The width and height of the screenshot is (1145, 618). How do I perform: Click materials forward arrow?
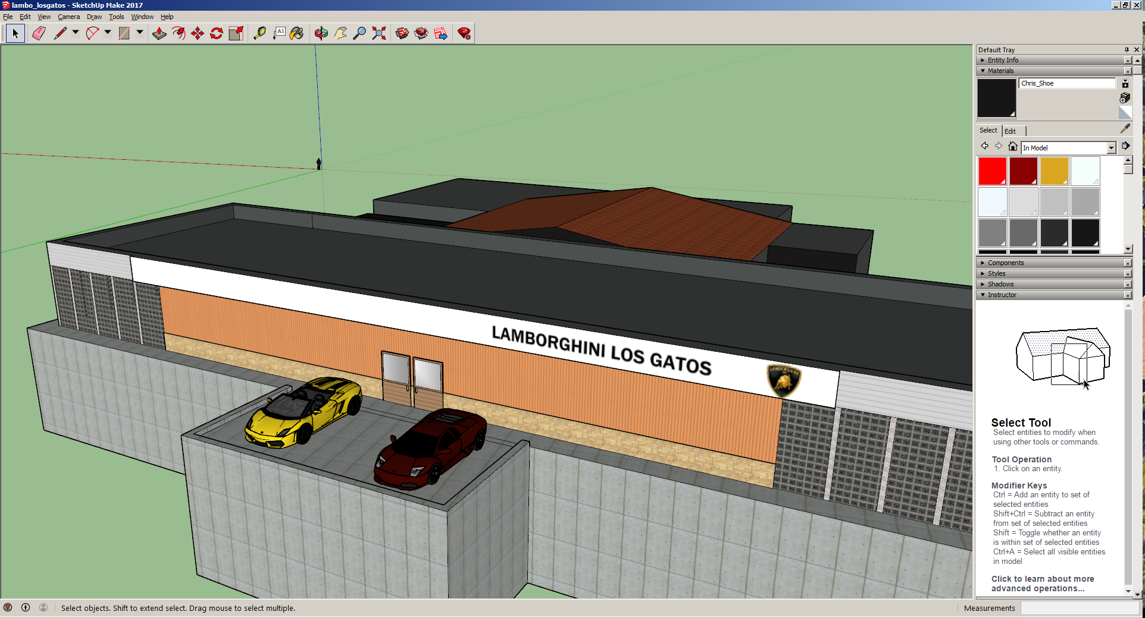click(x=999, y=146)
